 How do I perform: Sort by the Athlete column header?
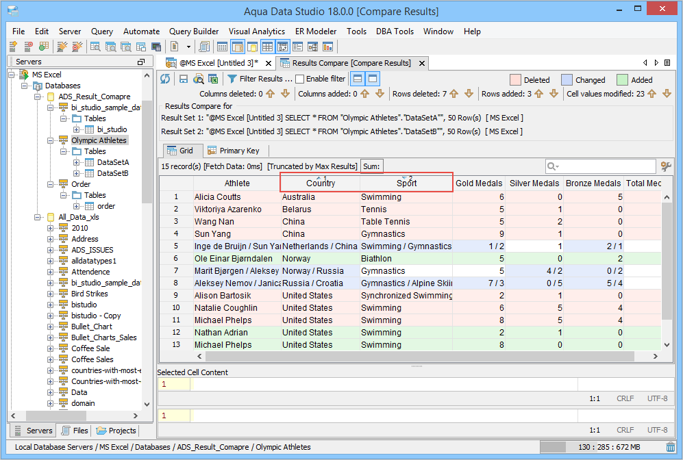(x=237, y=183)
